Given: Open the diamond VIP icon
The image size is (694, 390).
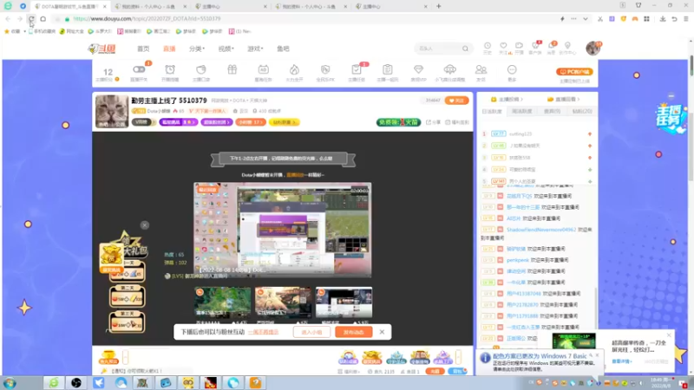Looking at the screenshot, I should (x=418, y=69).
